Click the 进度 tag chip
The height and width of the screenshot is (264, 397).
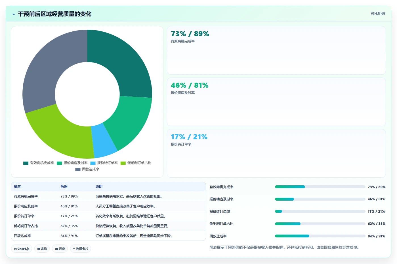click(x=60, y=249)
